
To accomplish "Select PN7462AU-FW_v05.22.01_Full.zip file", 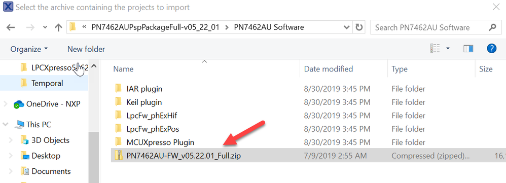I will (184, 156).
